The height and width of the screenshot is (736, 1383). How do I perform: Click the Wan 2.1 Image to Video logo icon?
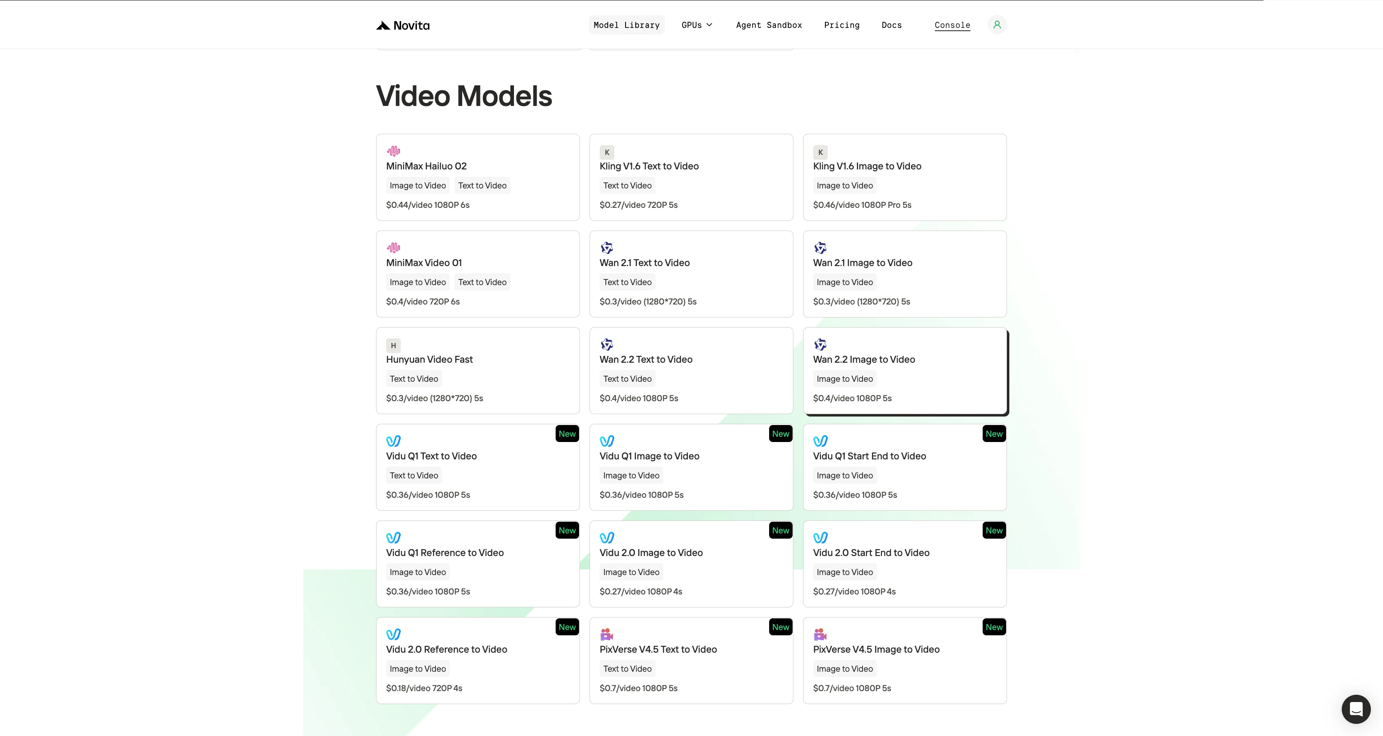pyautogui.click(x=820, y=248)
